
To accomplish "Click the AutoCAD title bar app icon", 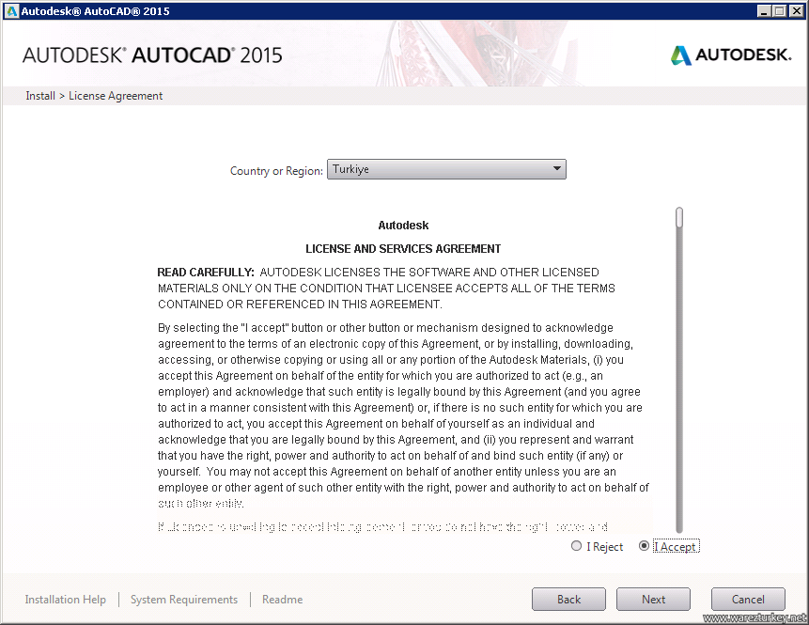I will (11, 11).
